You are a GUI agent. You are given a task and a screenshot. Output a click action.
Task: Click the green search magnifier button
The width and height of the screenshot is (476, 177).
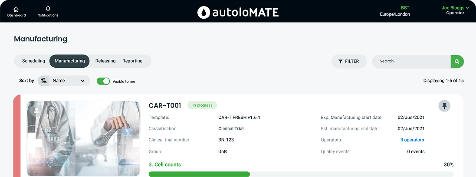(457, 62)
